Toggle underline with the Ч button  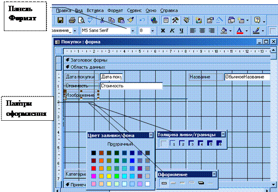click(181, 31)
